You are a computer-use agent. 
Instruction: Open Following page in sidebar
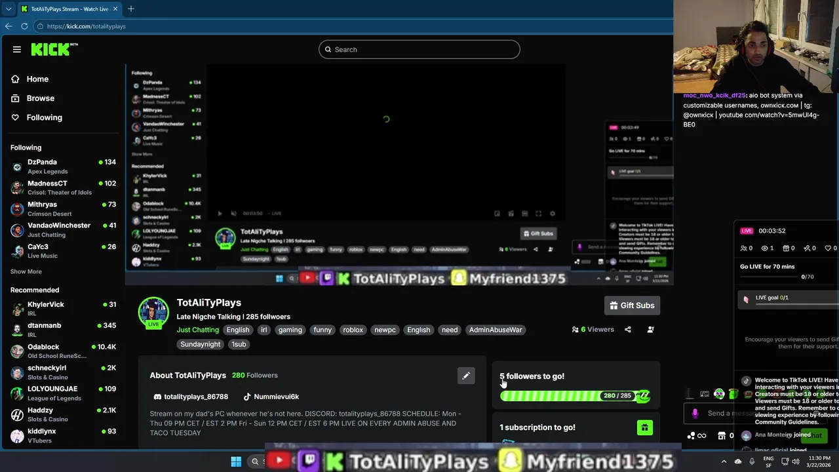(44, 117)
